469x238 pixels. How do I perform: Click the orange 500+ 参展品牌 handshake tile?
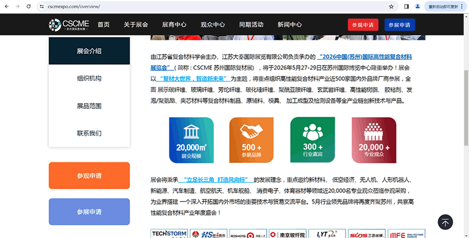252,140
